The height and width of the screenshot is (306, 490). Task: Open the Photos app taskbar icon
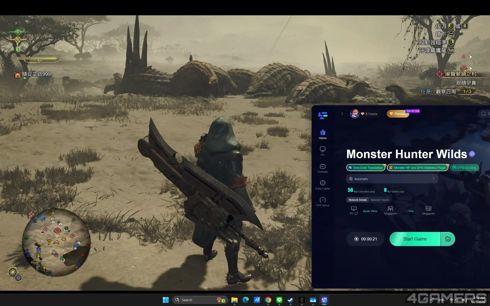(x=313, y=300)
